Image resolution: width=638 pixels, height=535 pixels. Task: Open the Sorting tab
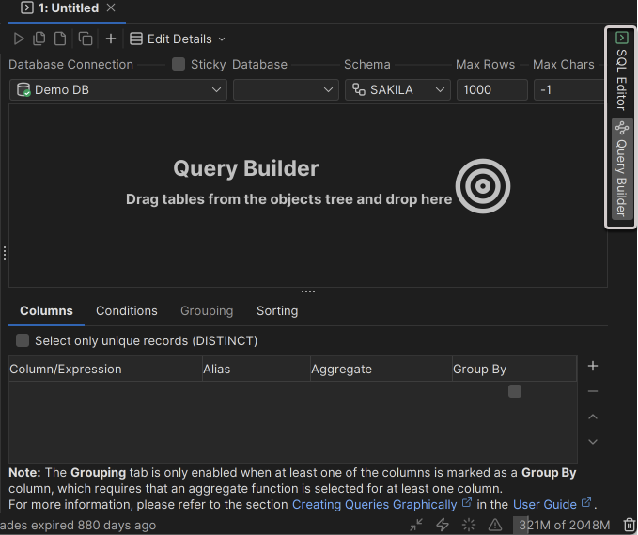[x=277, y=311]
